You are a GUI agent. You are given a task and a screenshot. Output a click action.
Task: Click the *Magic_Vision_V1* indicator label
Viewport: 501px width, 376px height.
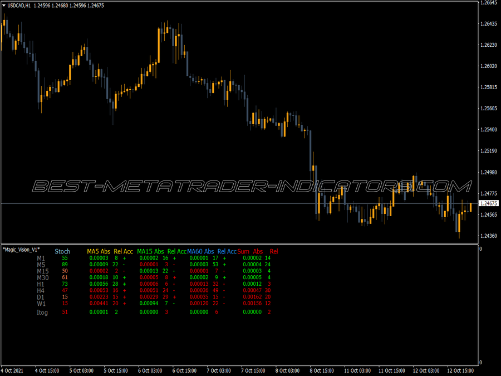pyautogui.click(x=21, y=250)
